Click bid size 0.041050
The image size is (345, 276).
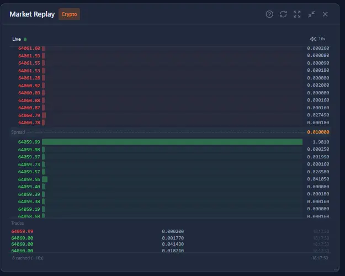(x=318, y=179)
